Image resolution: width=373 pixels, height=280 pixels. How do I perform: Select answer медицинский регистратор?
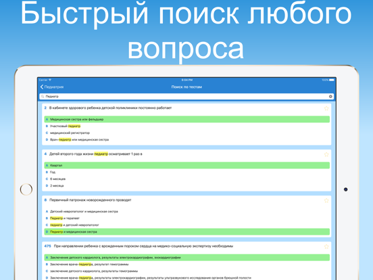186,133
